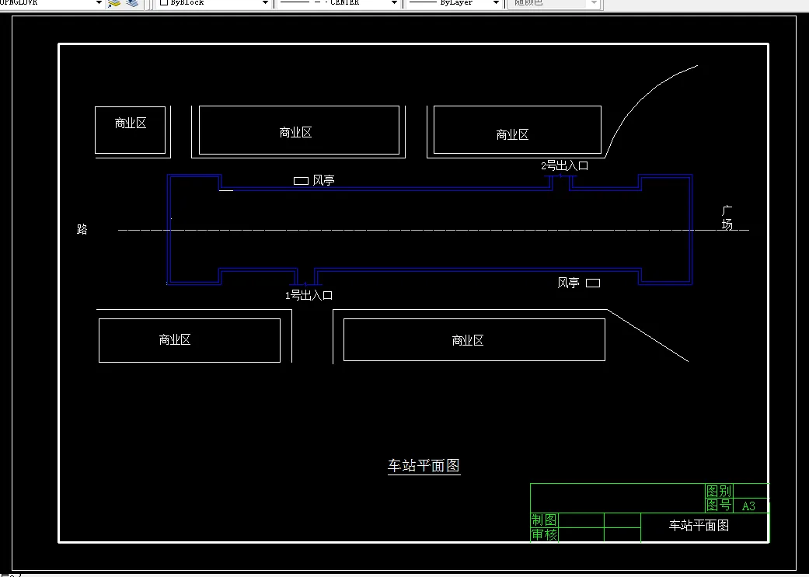The image size is (809, 577).
Task: Click the white color swatch beside ByBlock
Action: point(164,3)
